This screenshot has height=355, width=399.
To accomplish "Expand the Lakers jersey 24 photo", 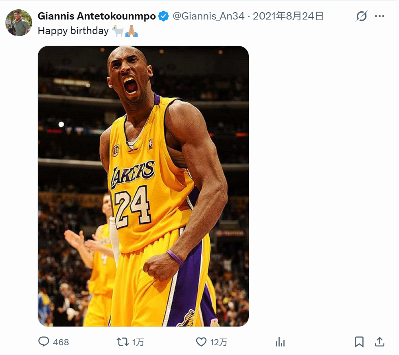I will point(143,186).
